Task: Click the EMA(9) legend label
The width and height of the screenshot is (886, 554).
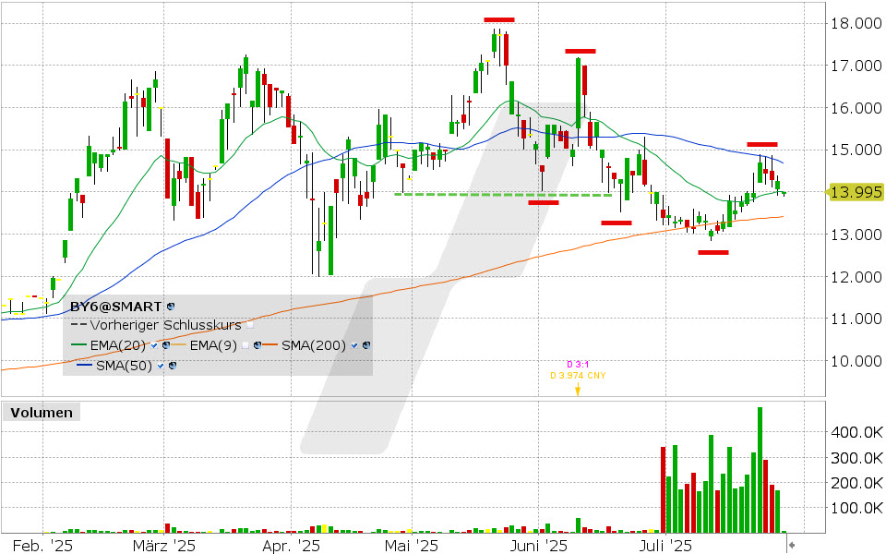Action: click(x=213, y=344)
